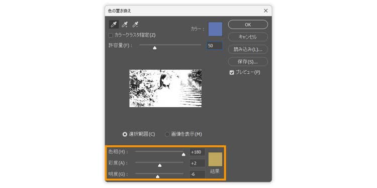Select the eyedropper tool

point(114,24)
